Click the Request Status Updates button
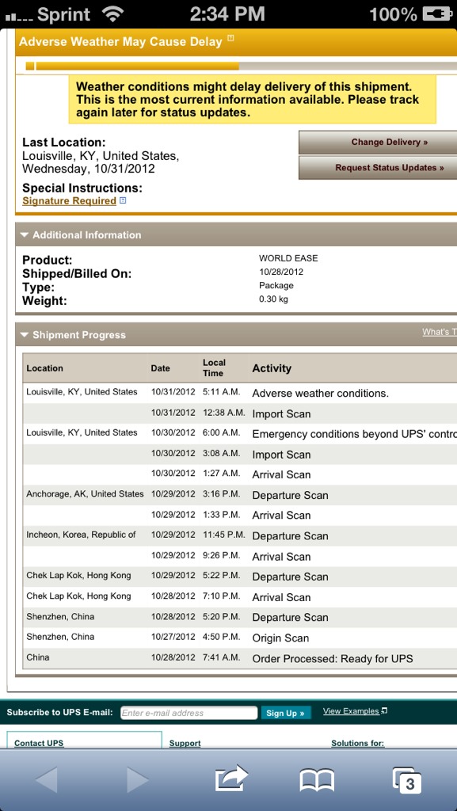 click(x=378, y=168)
